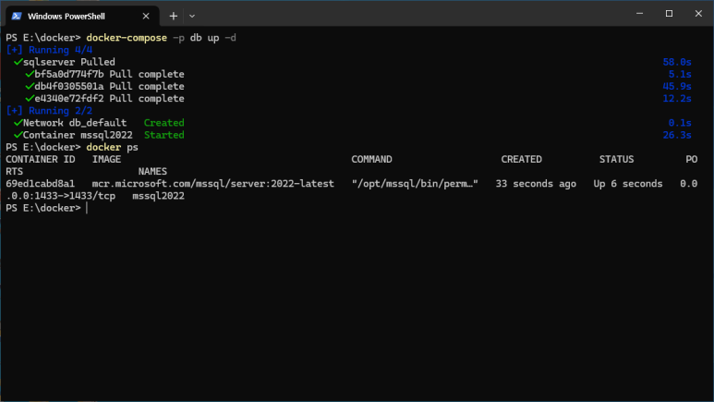Viewport: 714px width, 402px height.
Task: Click layer hash e4340e72fdf2
Action: [x=69, y=99]
